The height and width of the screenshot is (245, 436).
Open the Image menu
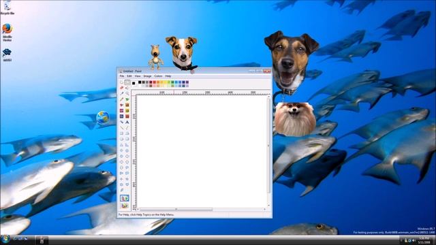click(x=147, y=76)
